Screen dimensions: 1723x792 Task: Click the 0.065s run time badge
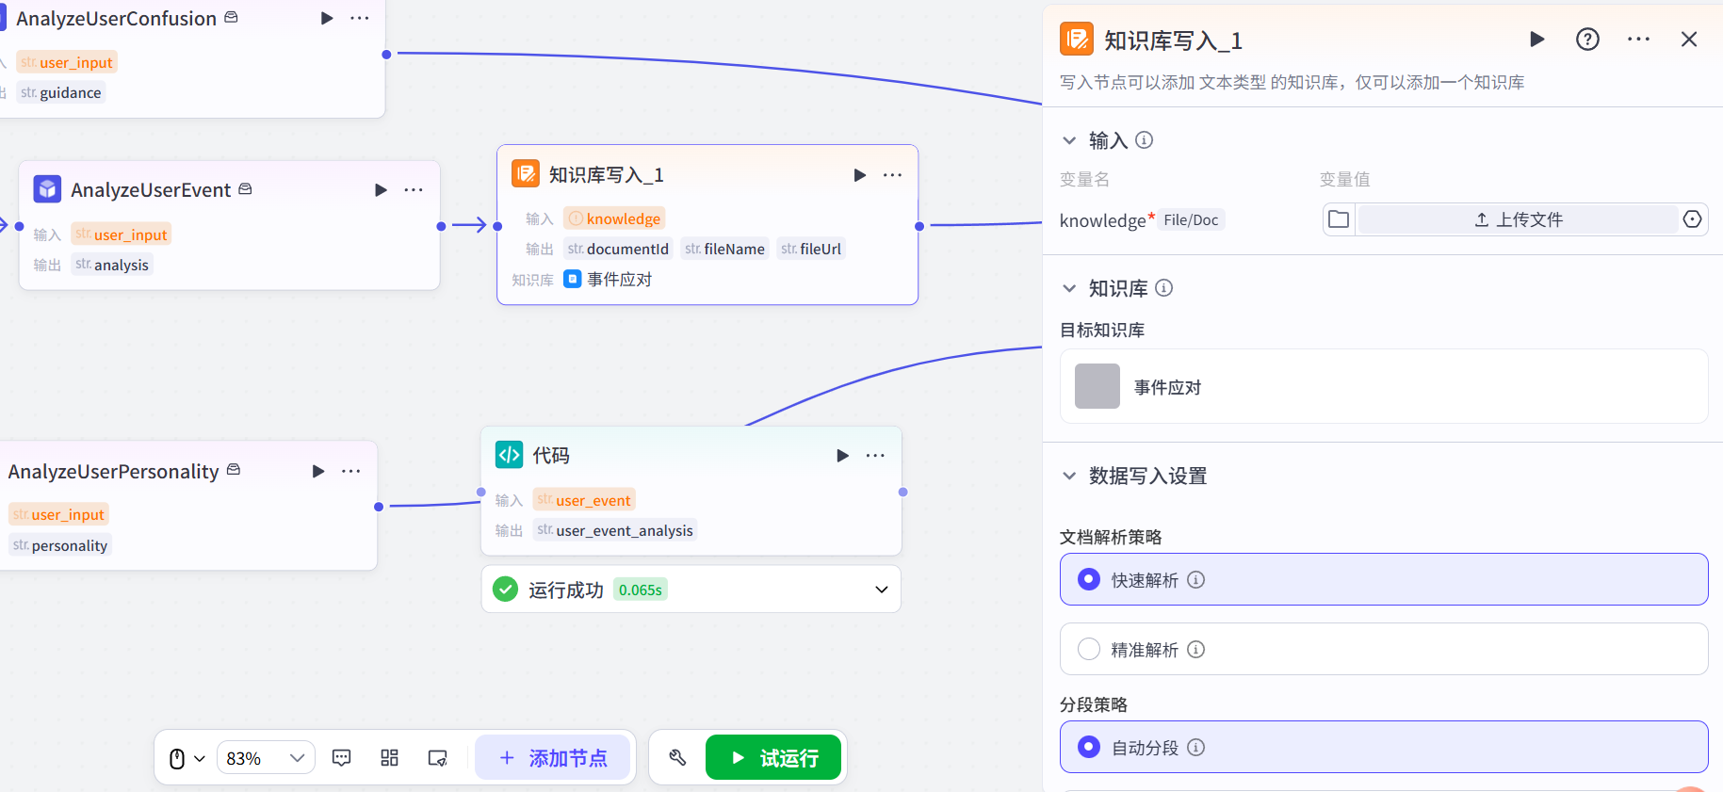(x=641, y=590)
